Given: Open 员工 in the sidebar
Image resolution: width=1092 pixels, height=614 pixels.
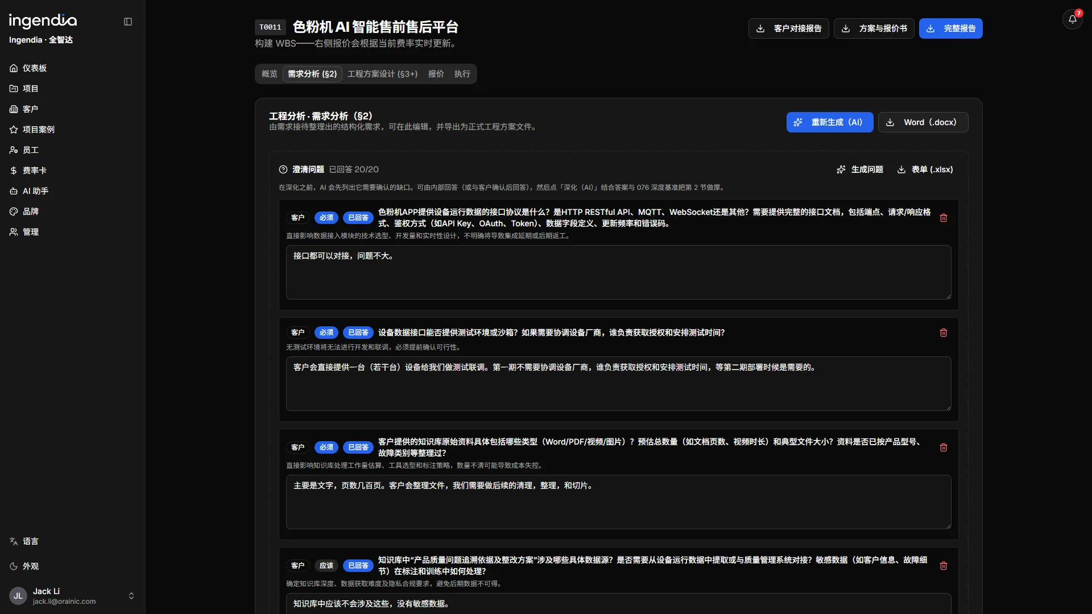Looking at the screenshot, I should [73, 150].
